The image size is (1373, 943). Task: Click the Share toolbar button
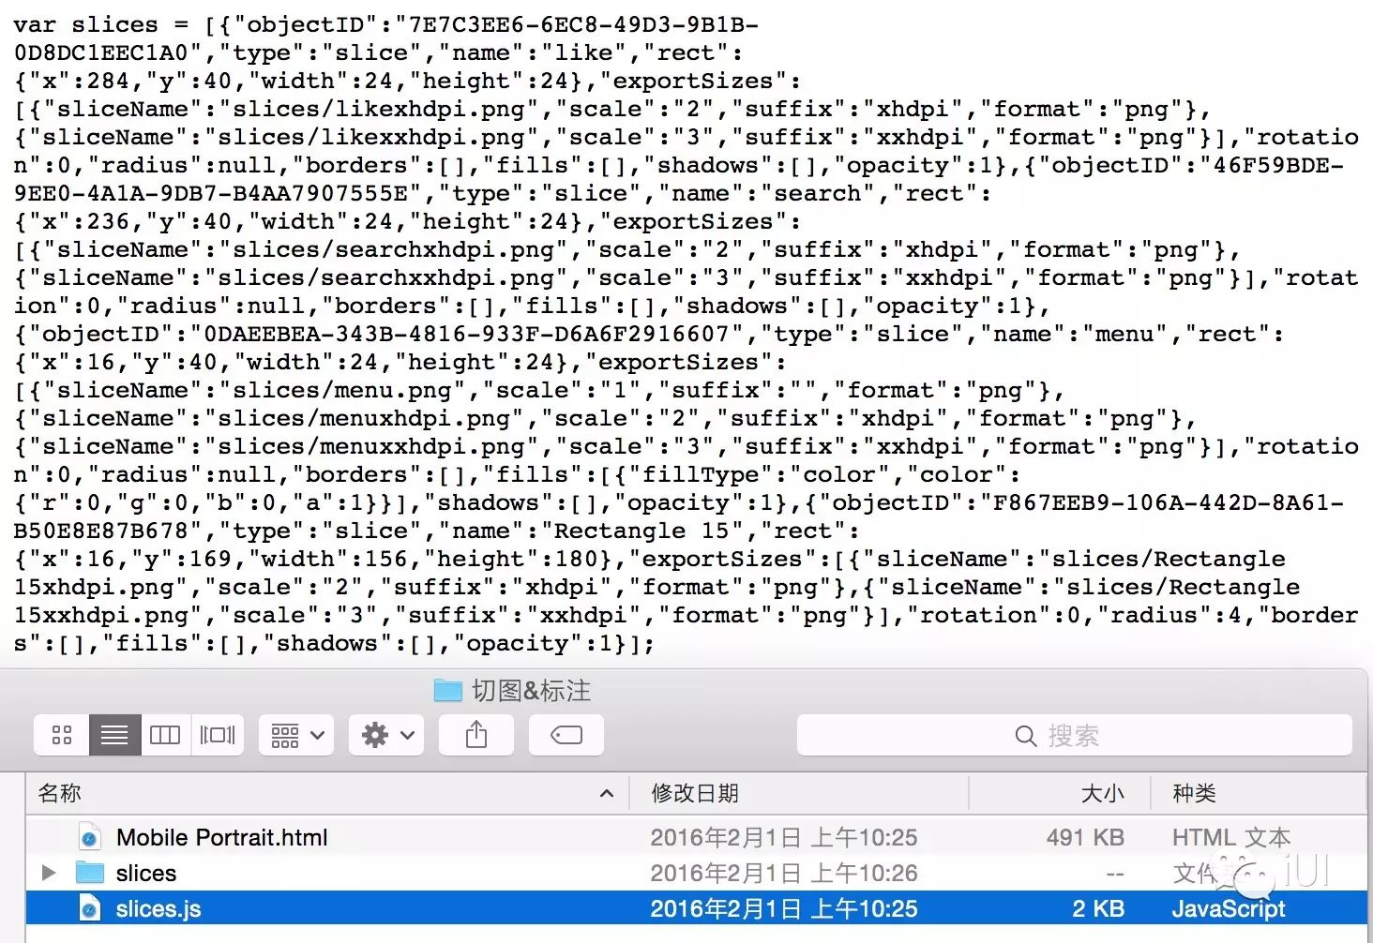coord(476,735)
